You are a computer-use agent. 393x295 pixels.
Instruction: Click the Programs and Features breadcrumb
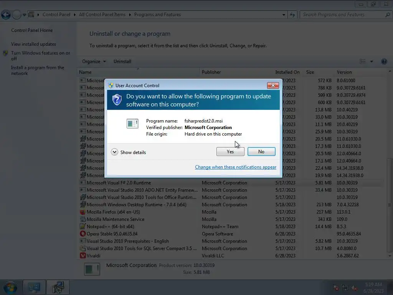point(157,15)
